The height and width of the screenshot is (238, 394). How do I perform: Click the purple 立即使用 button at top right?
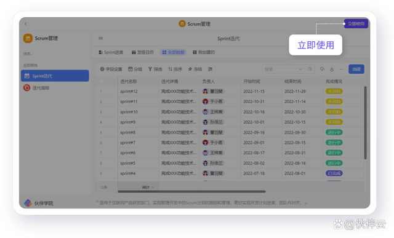point(356,23)
